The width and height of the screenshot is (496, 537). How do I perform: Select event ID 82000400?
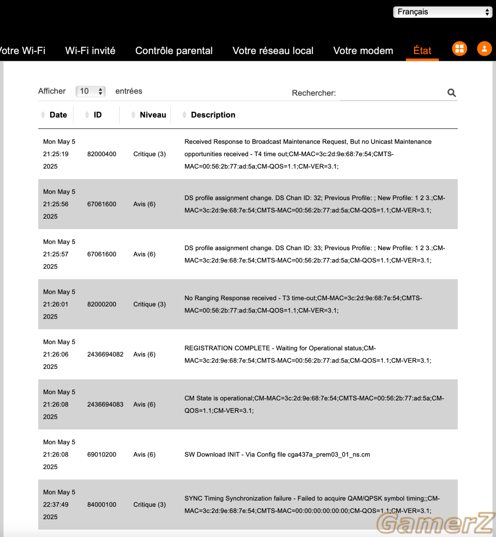[102, 154]
